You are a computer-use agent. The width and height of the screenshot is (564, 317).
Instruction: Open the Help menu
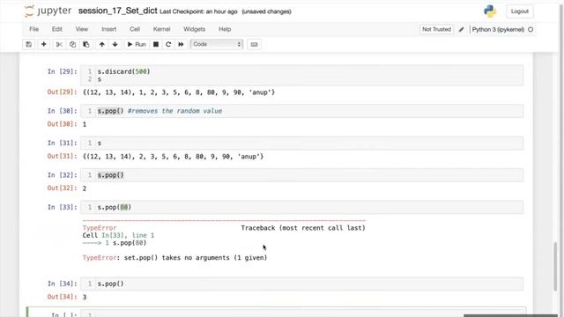click(x=225, y=29)
